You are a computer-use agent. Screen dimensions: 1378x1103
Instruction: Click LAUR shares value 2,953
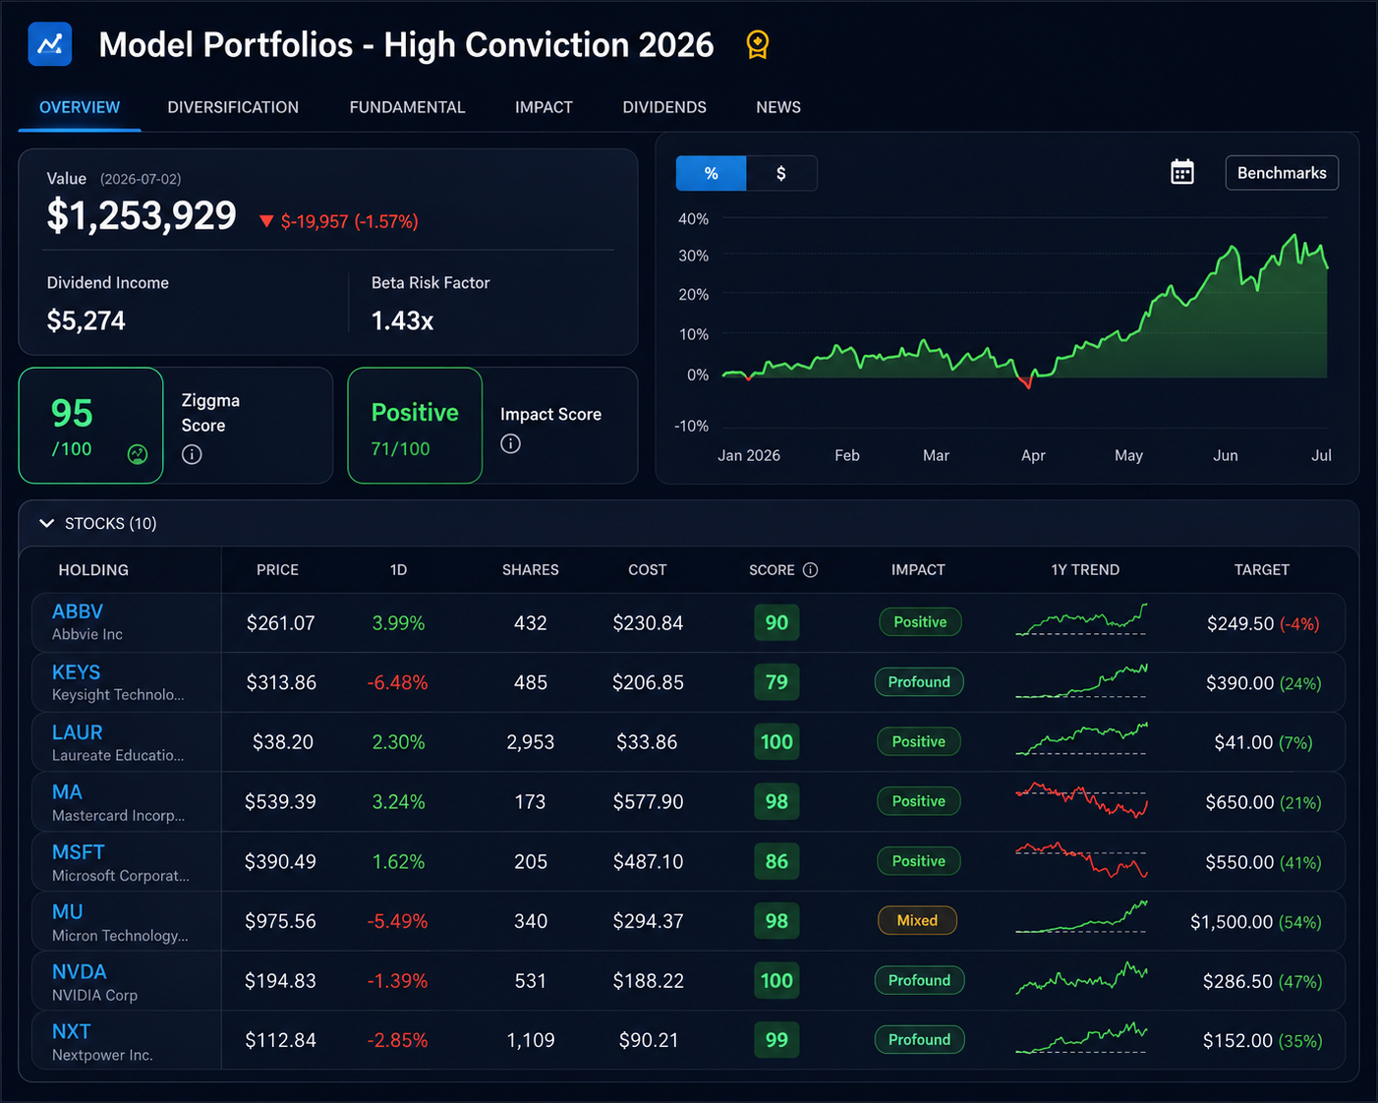pyautogui.click(x=531, y=742)
